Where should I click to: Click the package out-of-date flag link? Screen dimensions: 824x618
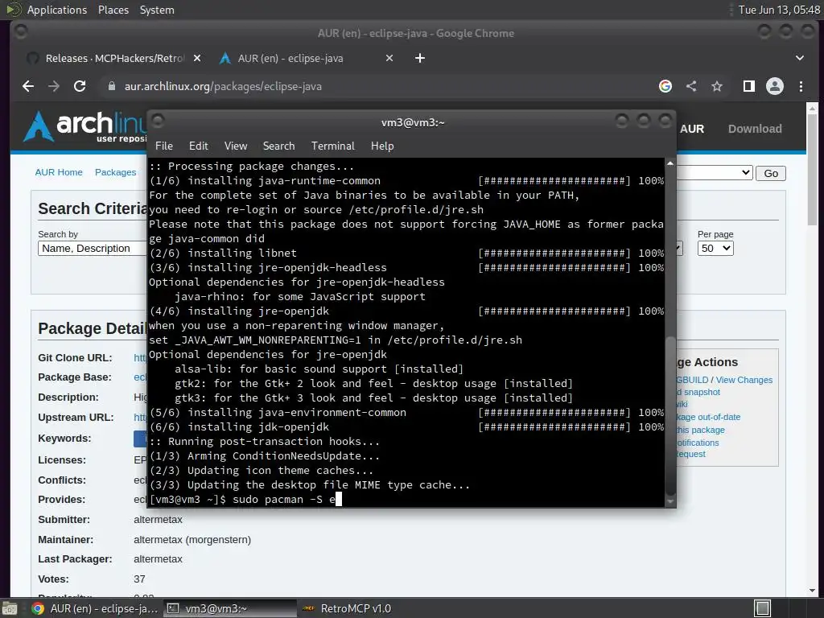708,418
